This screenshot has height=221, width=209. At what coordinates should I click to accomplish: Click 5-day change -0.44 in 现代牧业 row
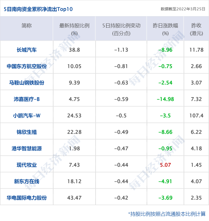pos(121,165)
